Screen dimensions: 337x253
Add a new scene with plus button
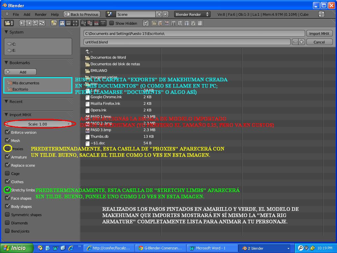159,14
